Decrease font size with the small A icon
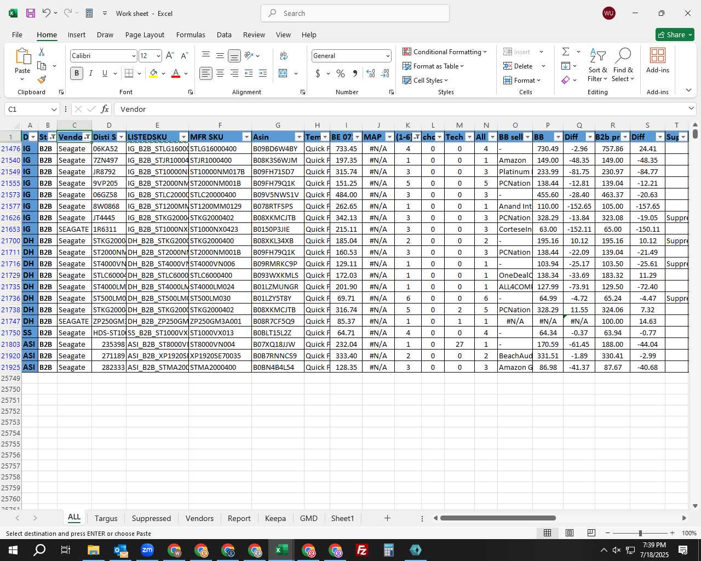The width and height of the screenshot is (701, 561). 184,56
